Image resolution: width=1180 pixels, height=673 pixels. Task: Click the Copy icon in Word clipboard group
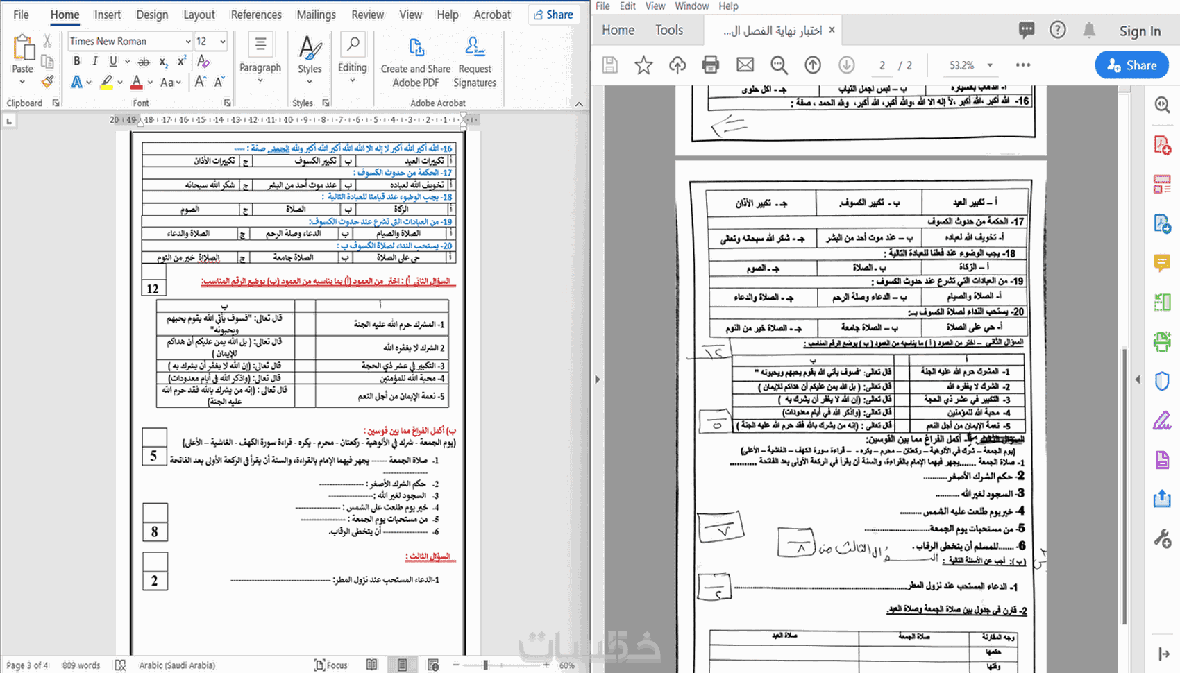47,62
